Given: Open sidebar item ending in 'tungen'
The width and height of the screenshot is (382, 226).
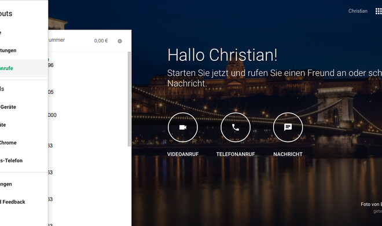Looking at the screenshot, I should pyautogui.click(x=24, y=50).
